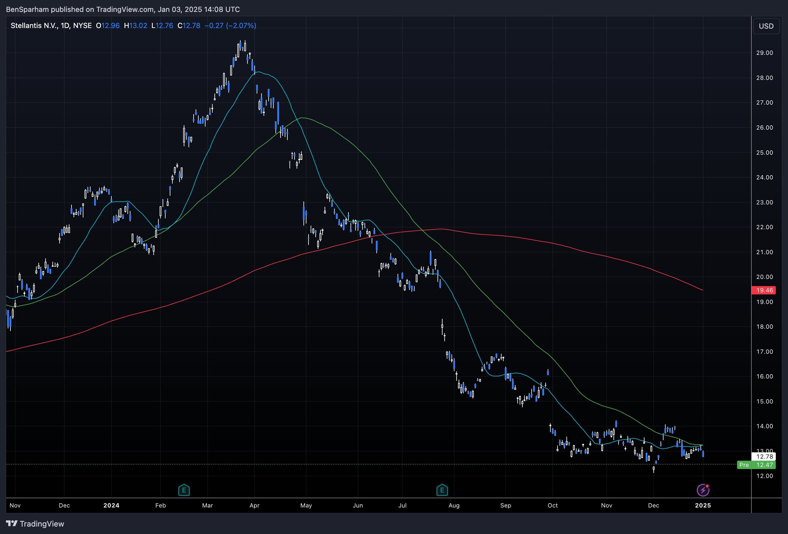Select the red 19.46 moving average label
Viewport: 788px width, 534px height.
click(764, 290)
